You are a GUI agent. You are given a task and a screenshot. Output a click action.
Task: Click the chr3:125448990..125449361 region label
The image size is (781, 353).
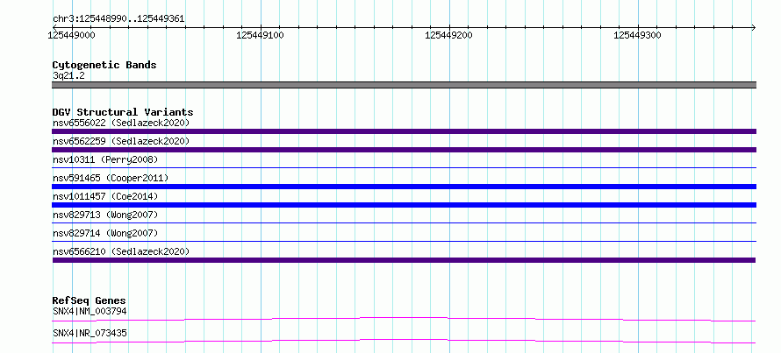point(118,19)
